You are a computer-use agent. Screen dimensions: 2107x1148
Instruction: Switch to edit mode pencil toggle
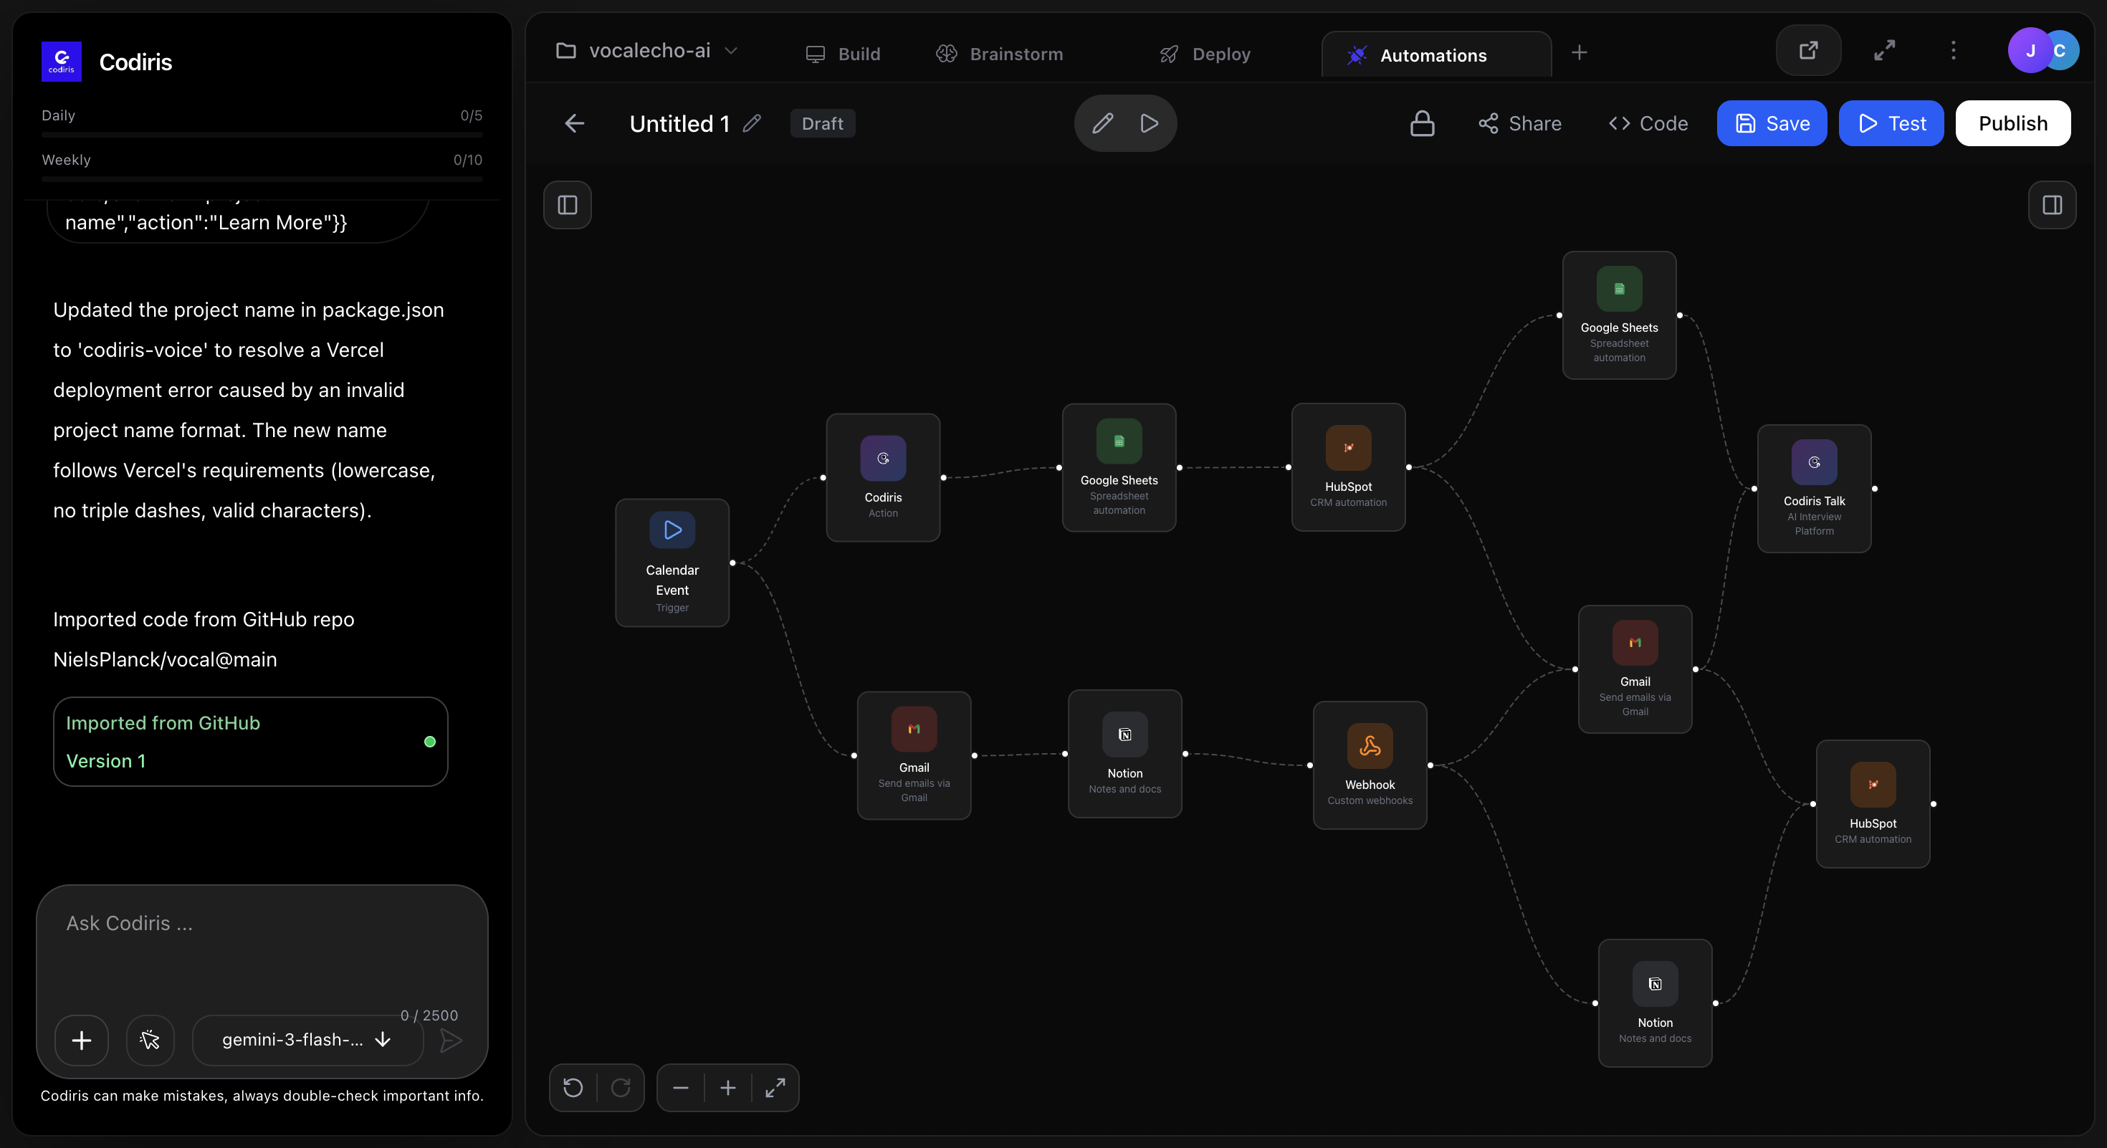click(x=1102, y=123)
